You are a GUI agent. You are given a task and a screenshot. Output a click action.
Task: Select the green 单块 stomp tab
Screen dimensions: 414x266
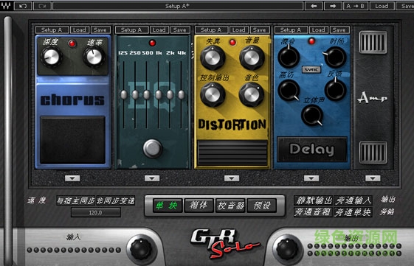[168, 206]
